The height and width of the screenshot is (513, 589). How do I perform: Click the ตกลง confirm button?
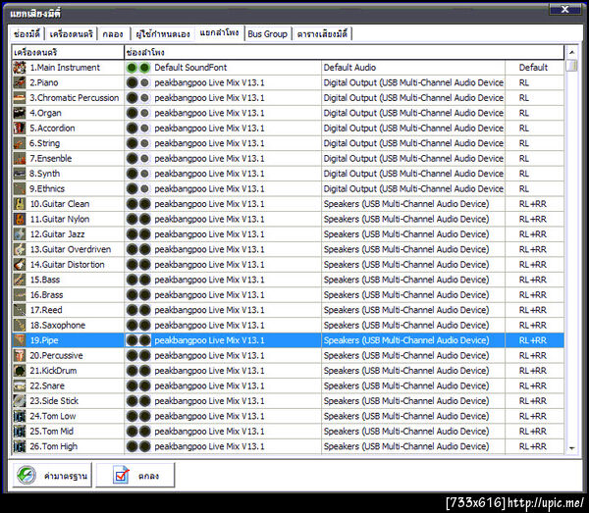(135, 476)
